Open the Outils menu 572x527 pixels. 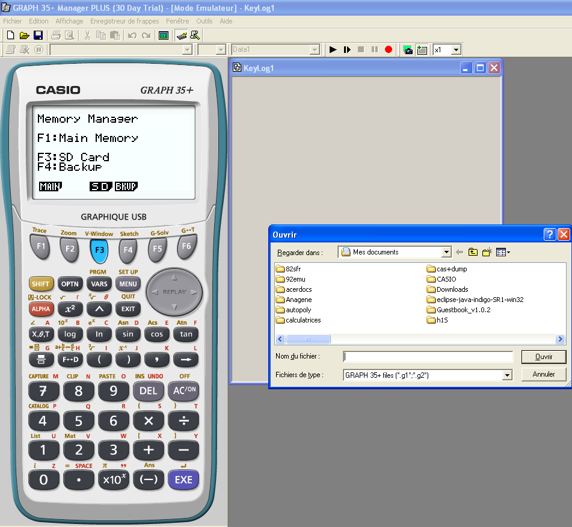(205, 21)
